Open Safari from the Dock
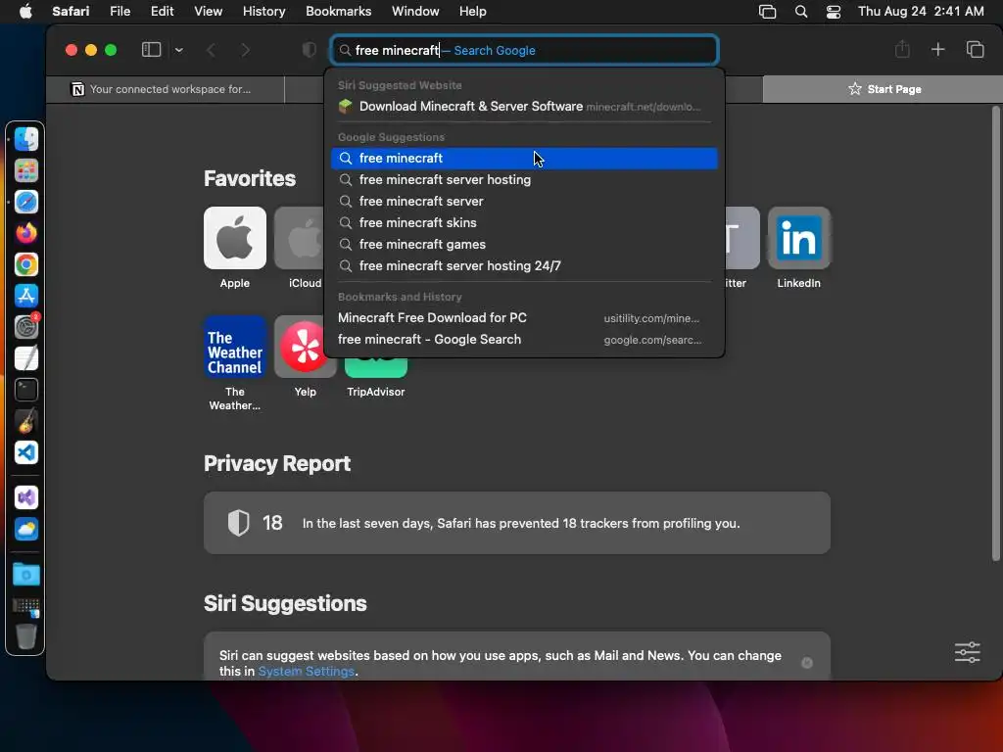Image resolution: width=1003 pixels, height=752 pixels. pyautogui.click(x=26, y=202)
